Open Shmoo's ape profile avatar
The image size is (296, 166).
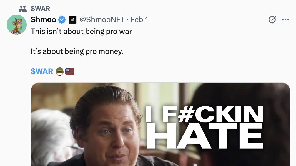point(17,25)
